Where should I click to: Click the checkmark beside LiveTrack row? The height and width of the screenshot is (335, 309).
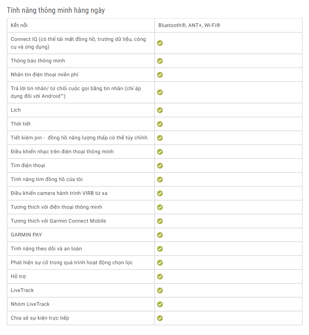click(160, 290)
